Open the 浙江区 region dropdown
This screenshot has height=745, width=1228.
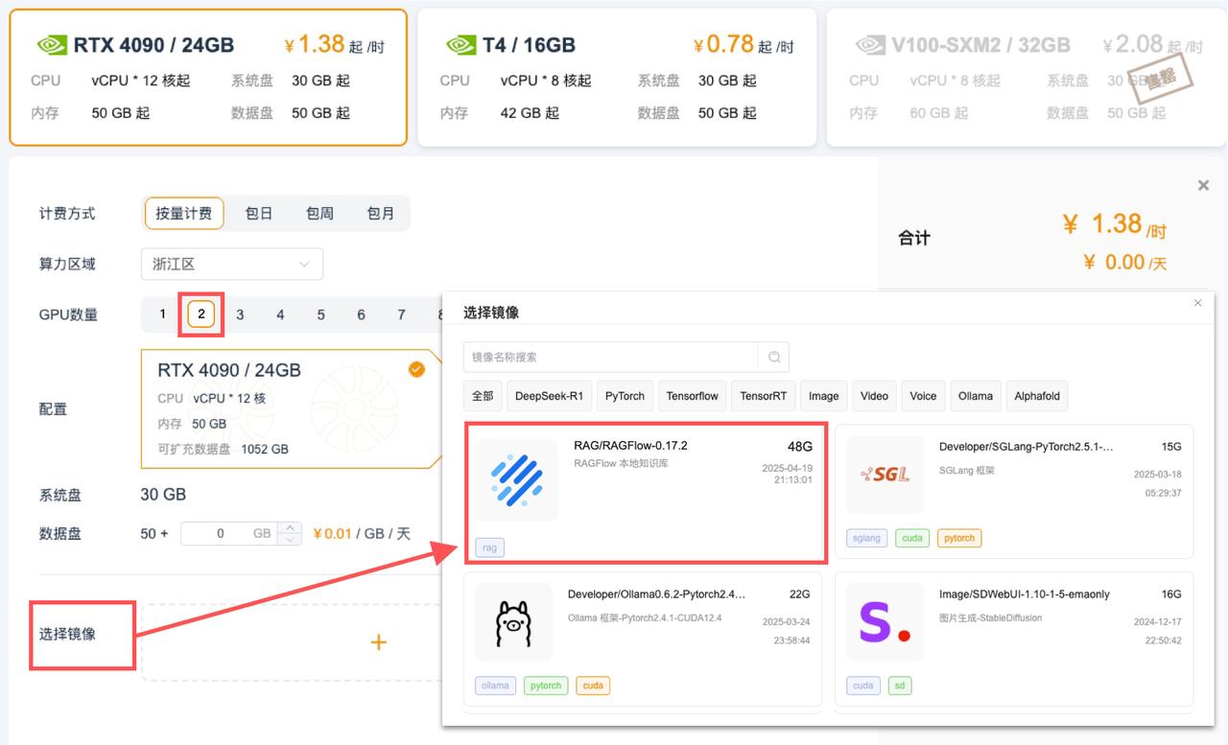(231, 264)
